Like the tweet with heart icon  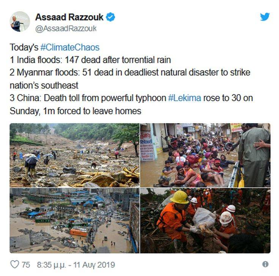point(14,265)
